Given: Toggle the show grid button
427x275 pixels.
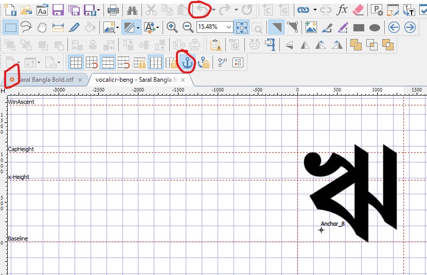Looking at the screenshot, I should click(x=76, y=63).
